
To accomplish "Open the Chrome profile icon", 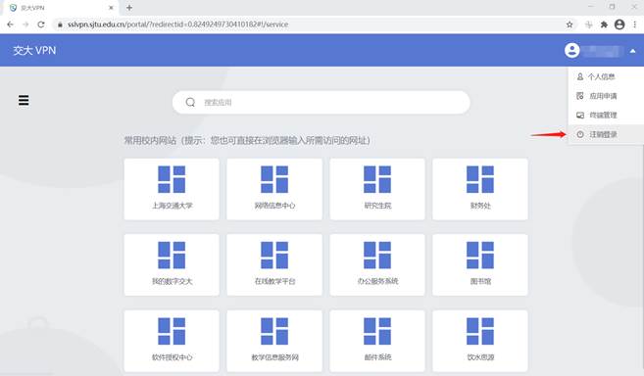I will [x=619, y=24].
